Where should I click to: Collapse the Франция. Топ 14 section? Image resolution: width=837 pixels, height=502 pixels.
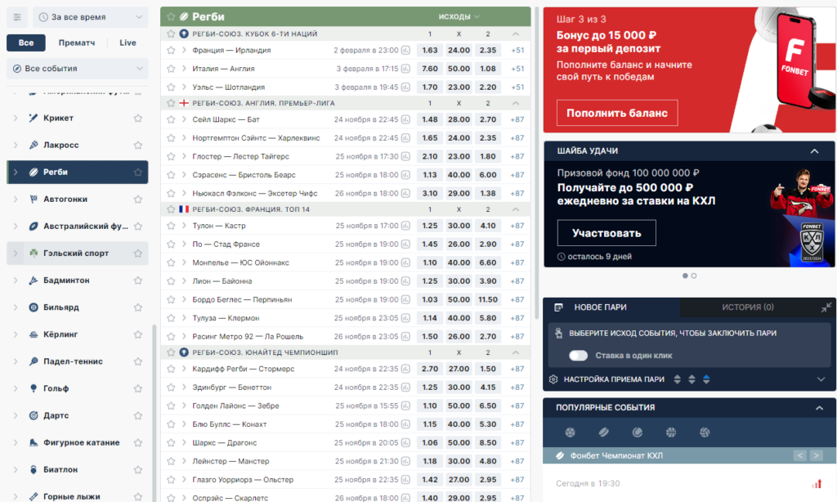pos(516,209)
